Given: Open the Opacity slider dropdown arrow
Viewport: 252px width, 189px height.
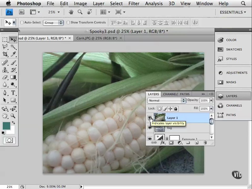Looking at the screenshot, I should click(x=211, y=101).
